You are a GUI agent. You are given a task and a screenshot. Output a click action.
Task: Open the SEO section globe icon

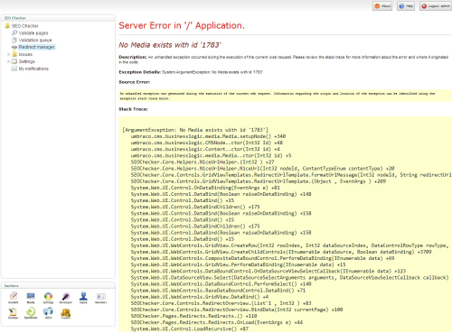click(x=48, y=313)
